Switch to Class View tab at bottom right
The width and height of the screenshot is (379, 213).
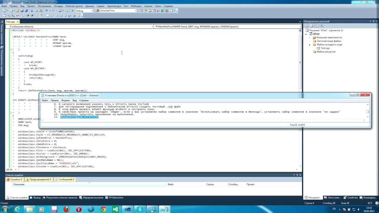tap(333, 198)
